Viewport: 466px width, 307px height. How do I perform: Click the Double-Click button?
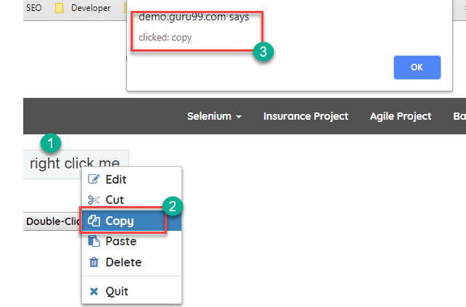[52, 221]
